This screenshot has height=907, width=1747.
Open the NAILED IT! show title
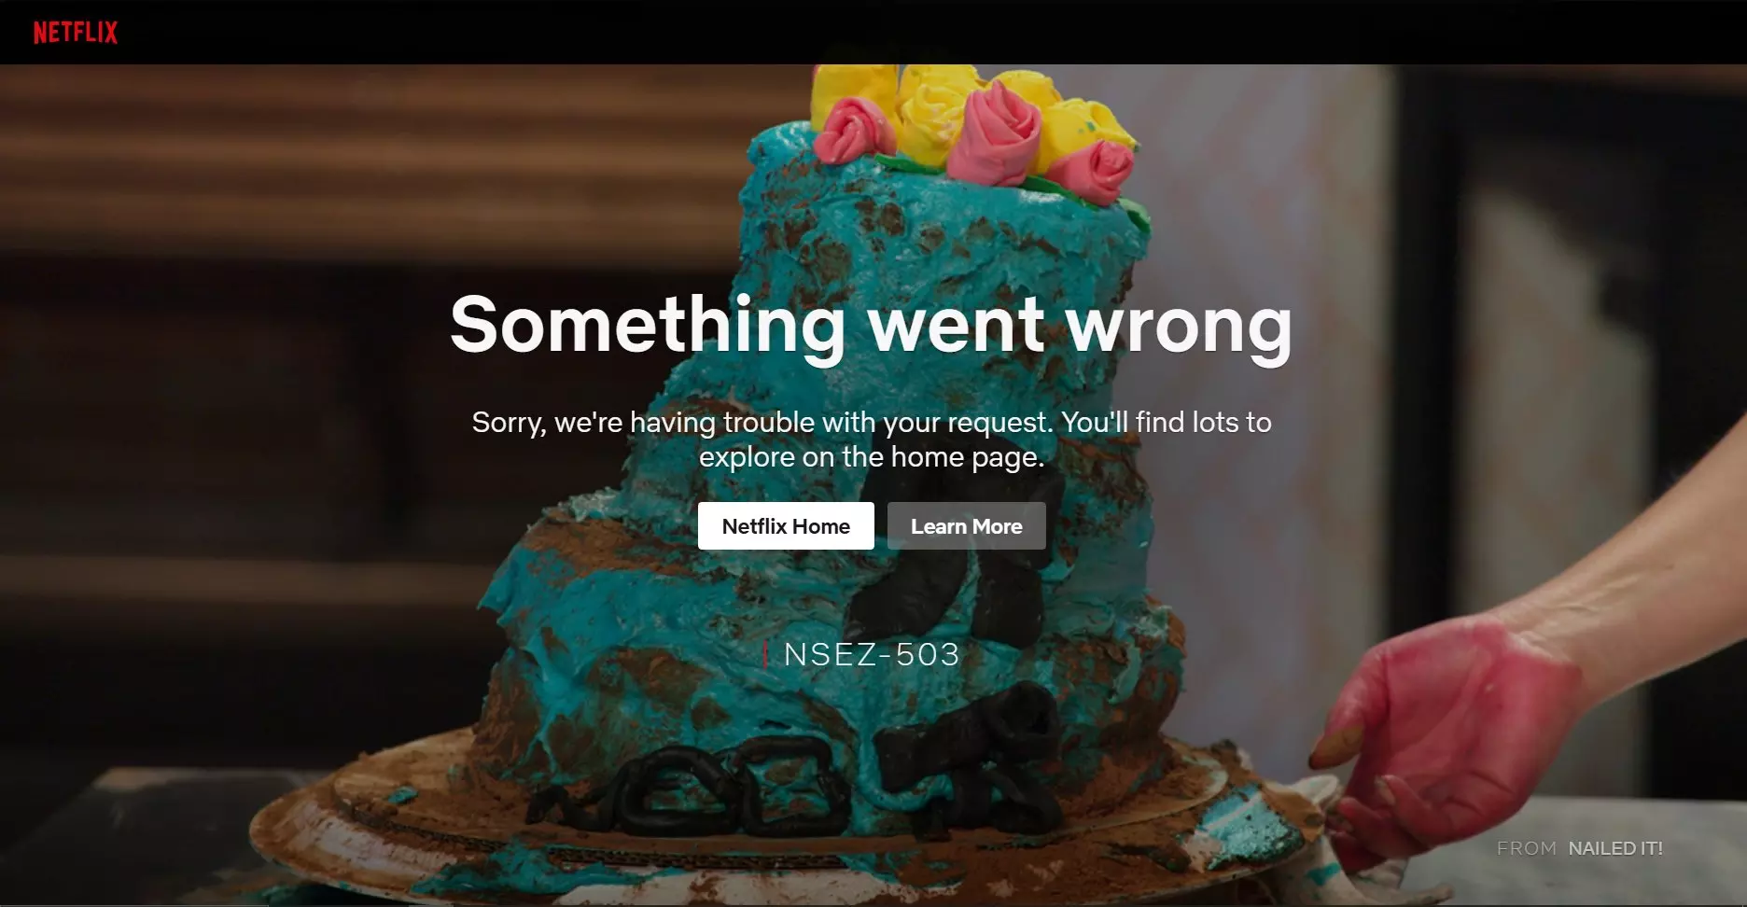pos(1615,848)
